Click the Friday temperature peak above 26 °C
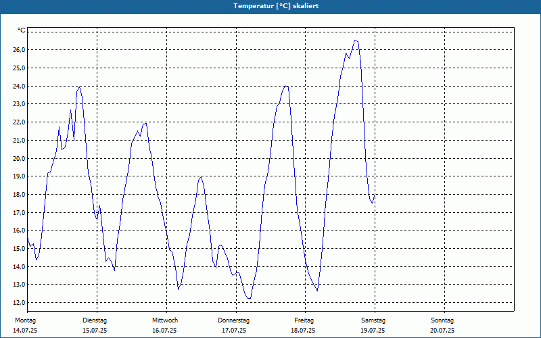Image resolution: width=541 pixels, height=338 pixels. [x=356, y=41]
